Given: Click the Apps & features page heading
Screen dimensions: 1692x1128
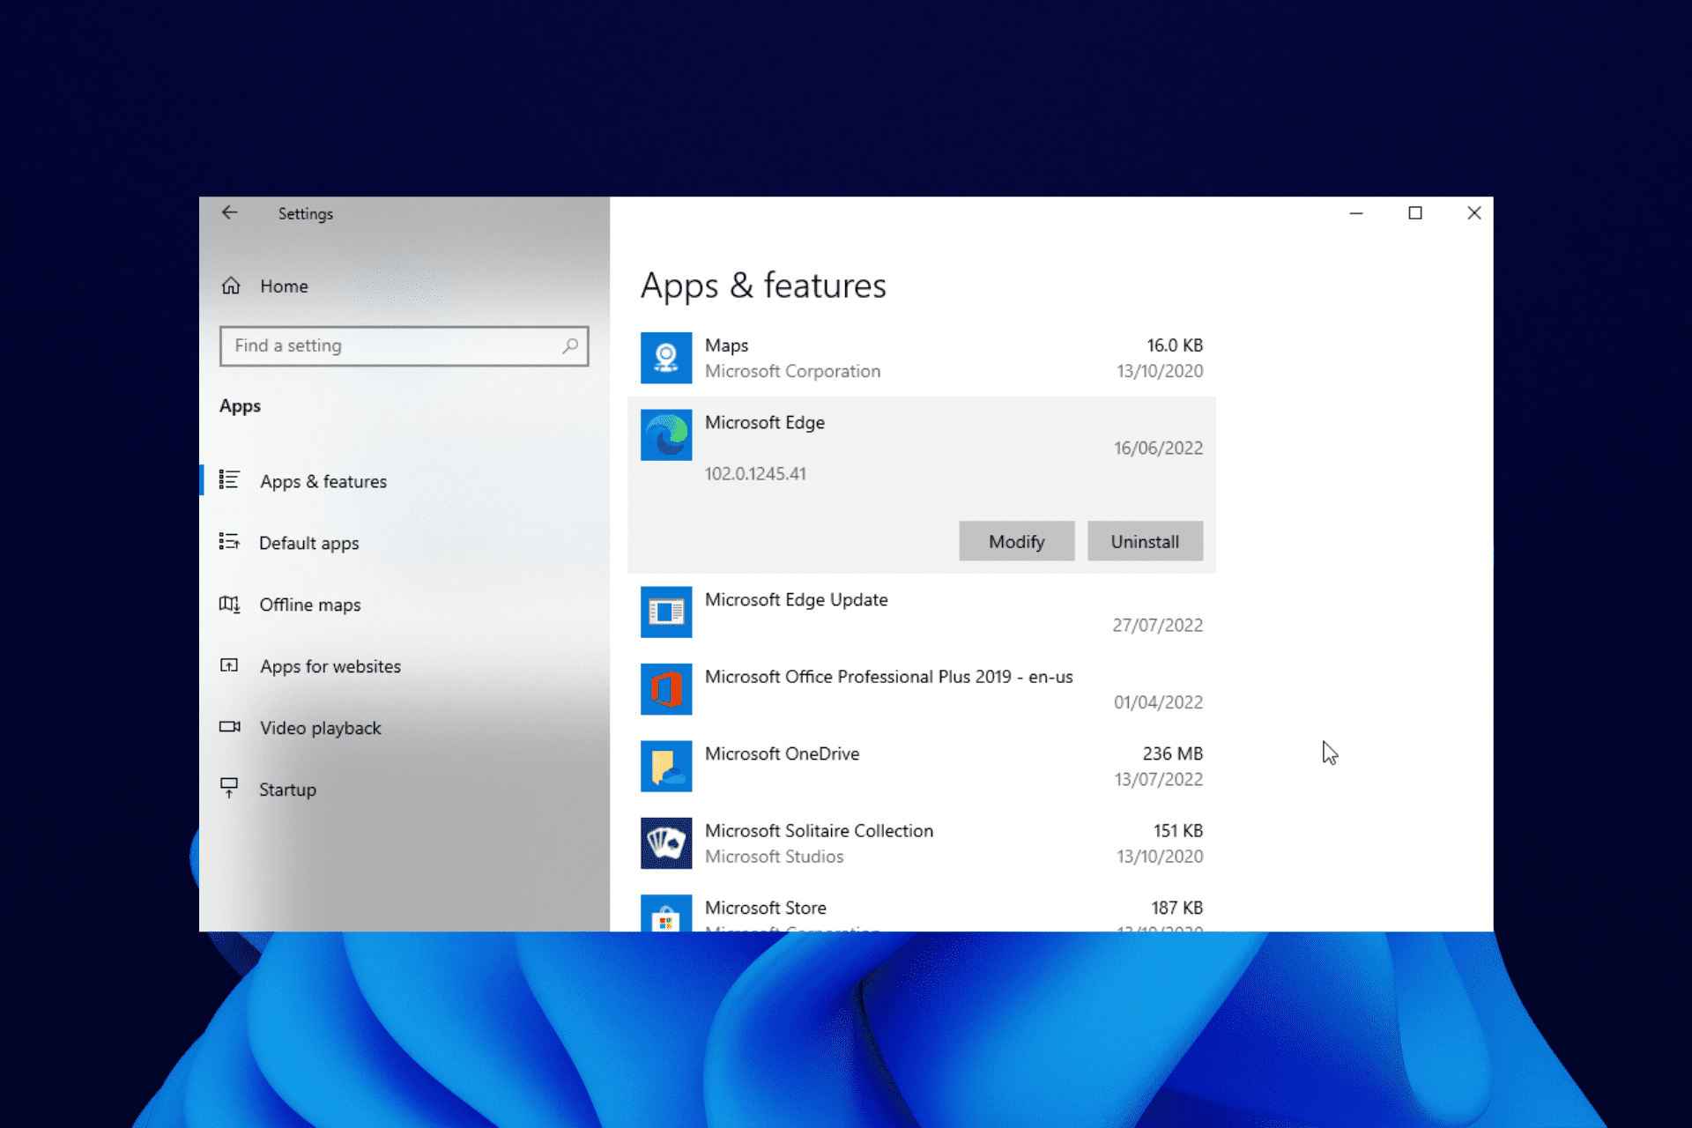Looking at the screenshot, I should click(763, 286).
